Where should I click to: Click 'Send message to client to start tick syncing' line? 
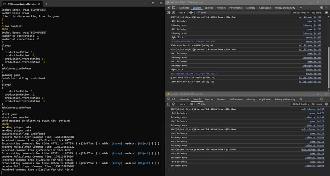tap(36, 121)
